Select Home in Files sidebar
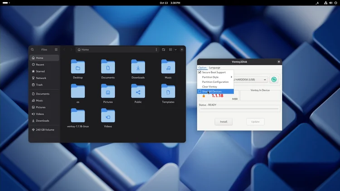 tap(44, 58)
